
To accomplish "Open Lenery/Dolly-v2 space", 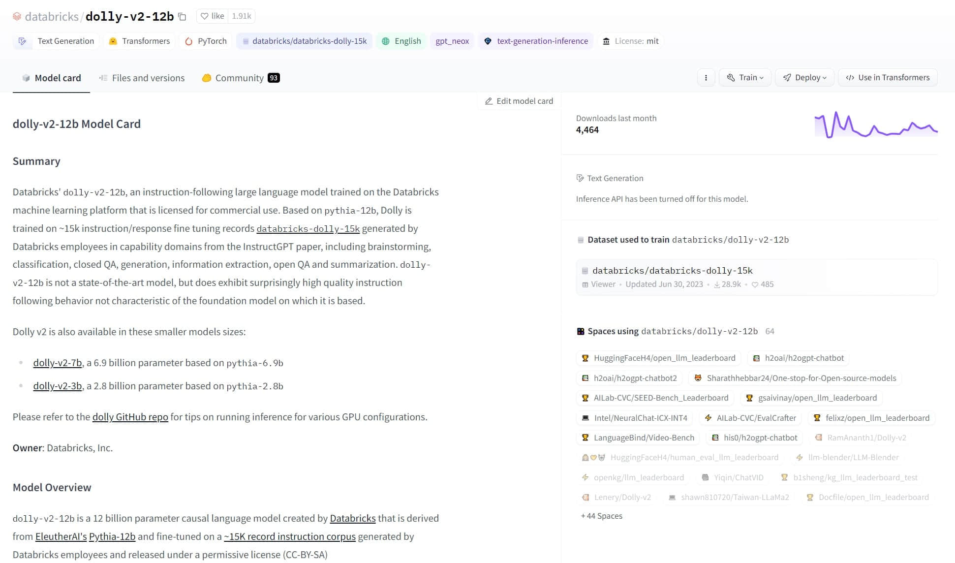I will click(616, 497).
